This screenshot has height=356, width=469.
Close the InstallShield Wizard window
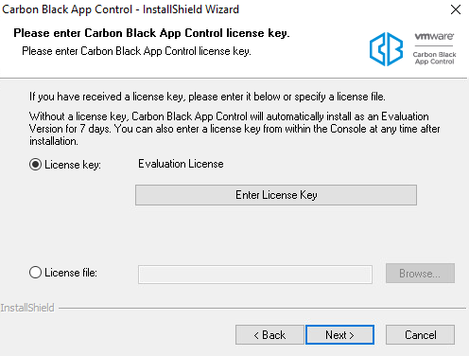[456, 9]
